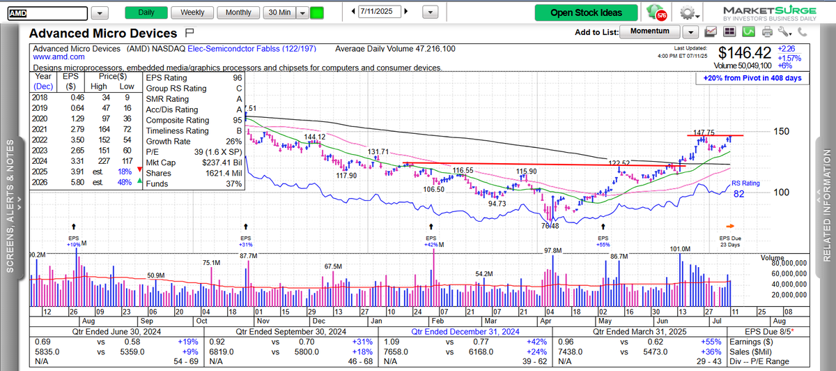
Task: Click the 2025 estimated EPS 3.91 row
Action: [85, 171]
